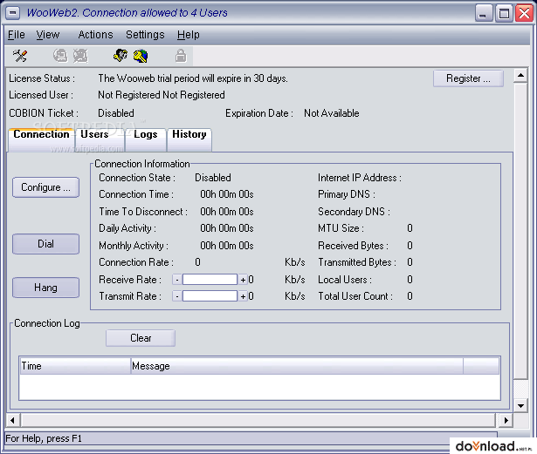Click the 'COBION Ticket :' label
537x454 pixels.
44,113
